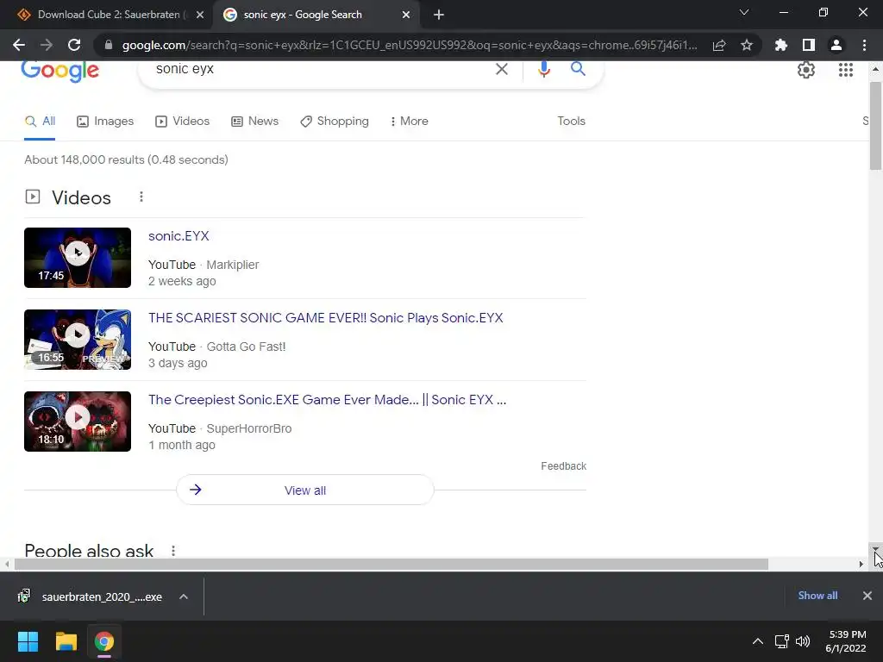The image size is (883, 662).
Task: Close the sonic eyx Google Search tab
Action: pos(406,15)
